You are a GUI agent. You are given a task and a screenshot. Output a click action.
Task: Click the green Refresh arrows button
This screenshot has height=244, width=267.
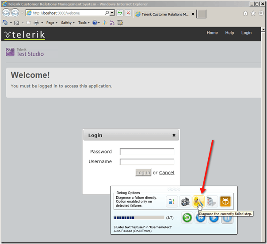[x=120, y=13]
